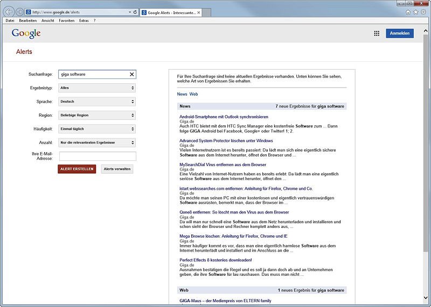Open MySearchDial Virus entfernen link
Viewport: 431px width, 307px height.
223,165
